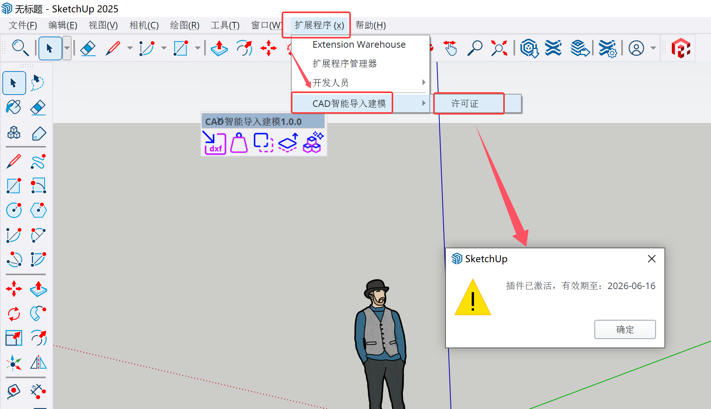Open the 3D Warehouse icon
Viewport: 711px width, 409px height.
[529, 48]
